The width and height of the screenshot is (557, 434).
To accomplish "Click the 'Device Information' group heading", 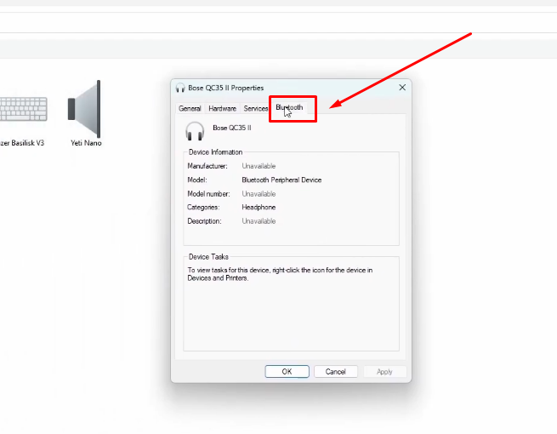I will tap(216, 152).
